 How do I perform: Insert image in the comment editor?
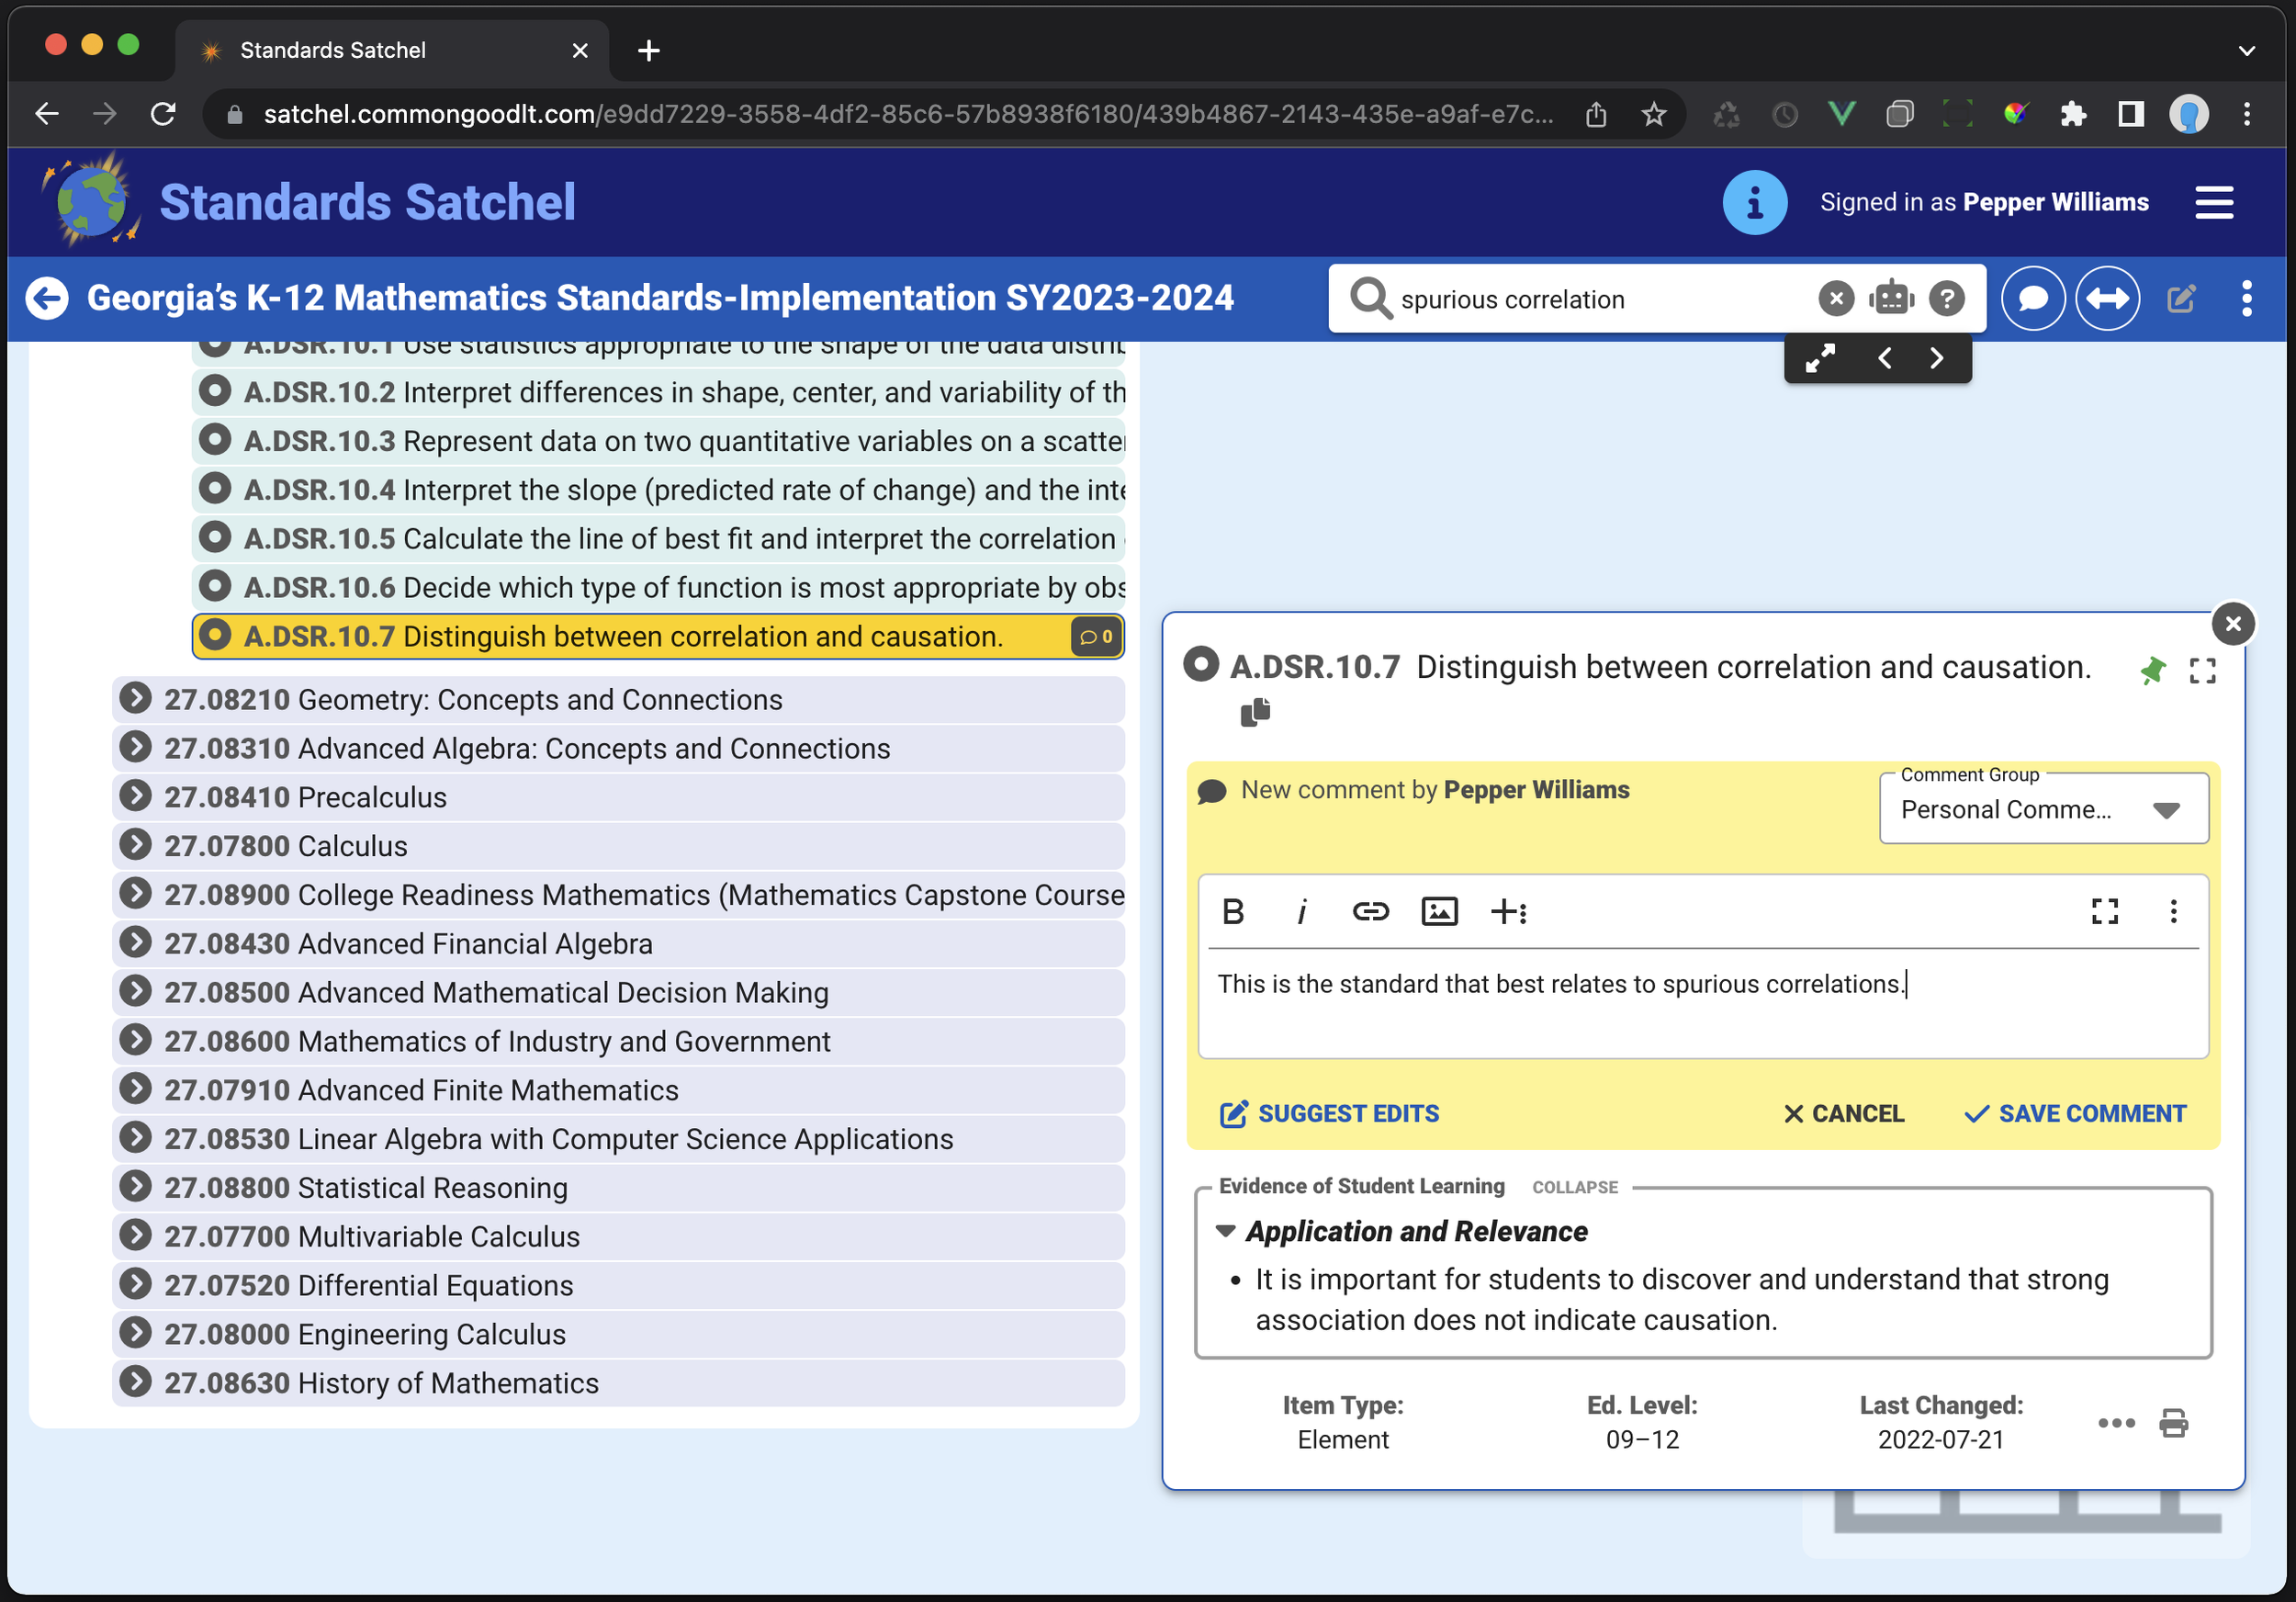tap(1439, 911)
